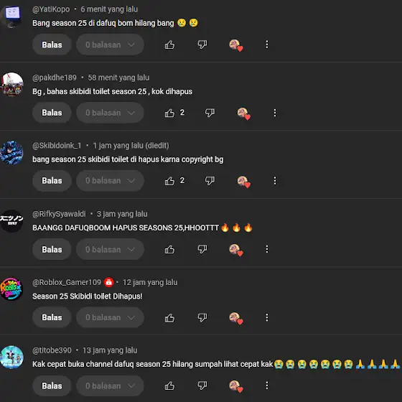Heart @Skibidoink_1's comment as creator
Viewport: 402px width, 402px height.
[x=243, y=182]
